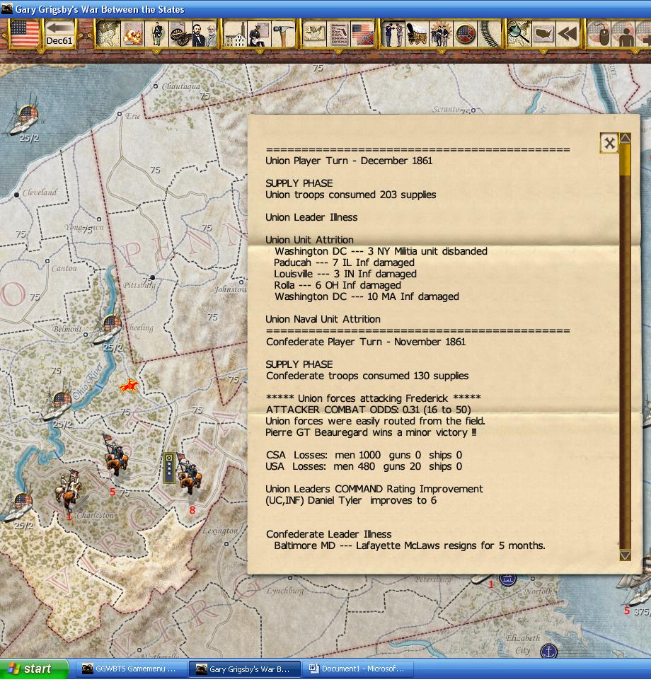Click the golden scrollbar thumb in report
This screenshot has width=651, height=682.
click(x=626, y=160)
